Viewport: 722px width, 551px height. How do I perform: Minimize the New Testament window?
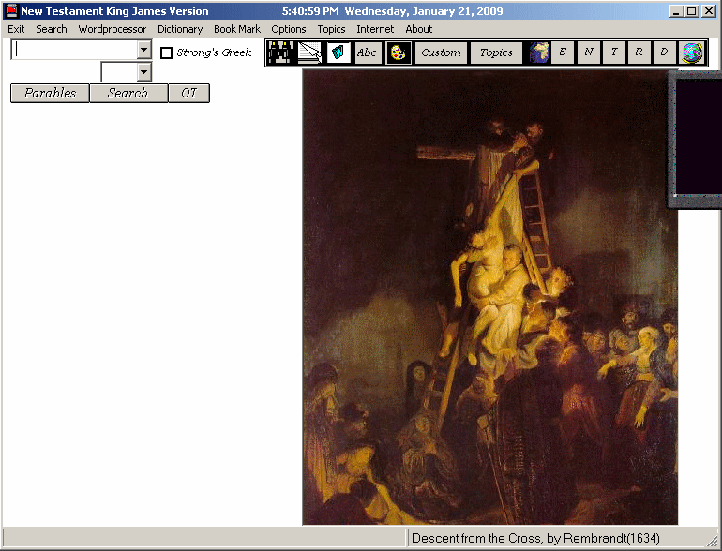676,11
